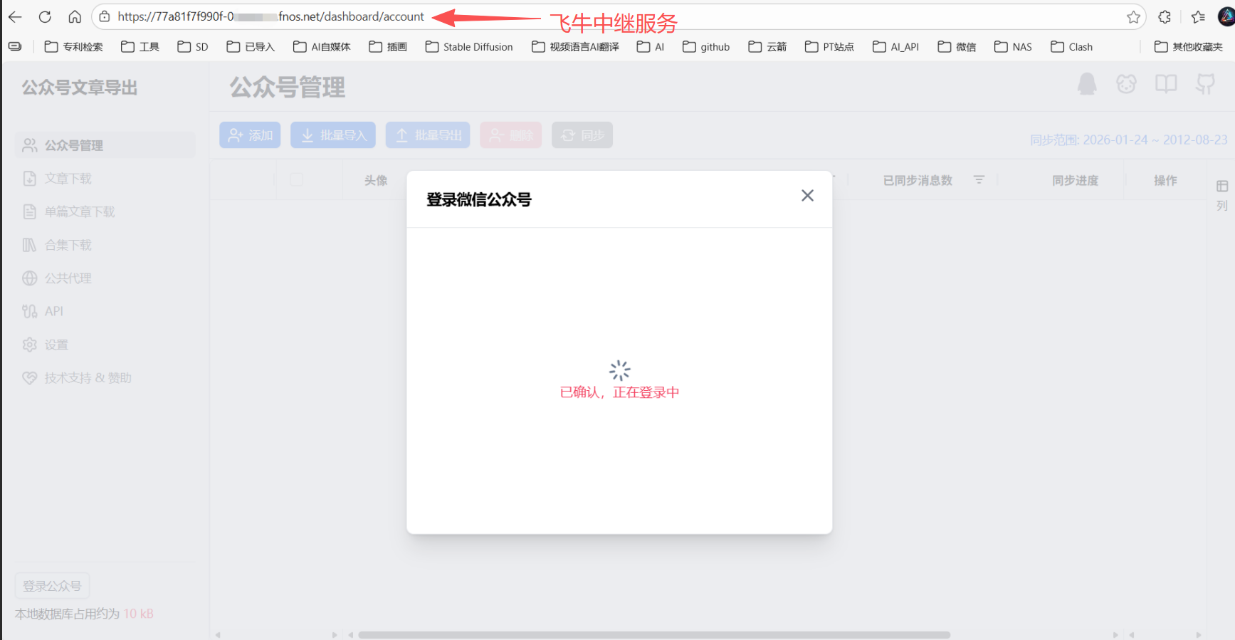The image size is (1235, 640).
Task: Open the documentation book icon
Action: (x=1166, y=84)
